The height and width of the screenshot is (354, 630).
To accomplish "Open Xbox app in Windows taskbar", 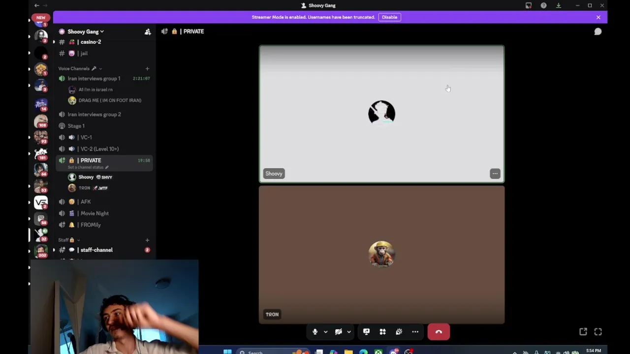I will tap(378, 352).
